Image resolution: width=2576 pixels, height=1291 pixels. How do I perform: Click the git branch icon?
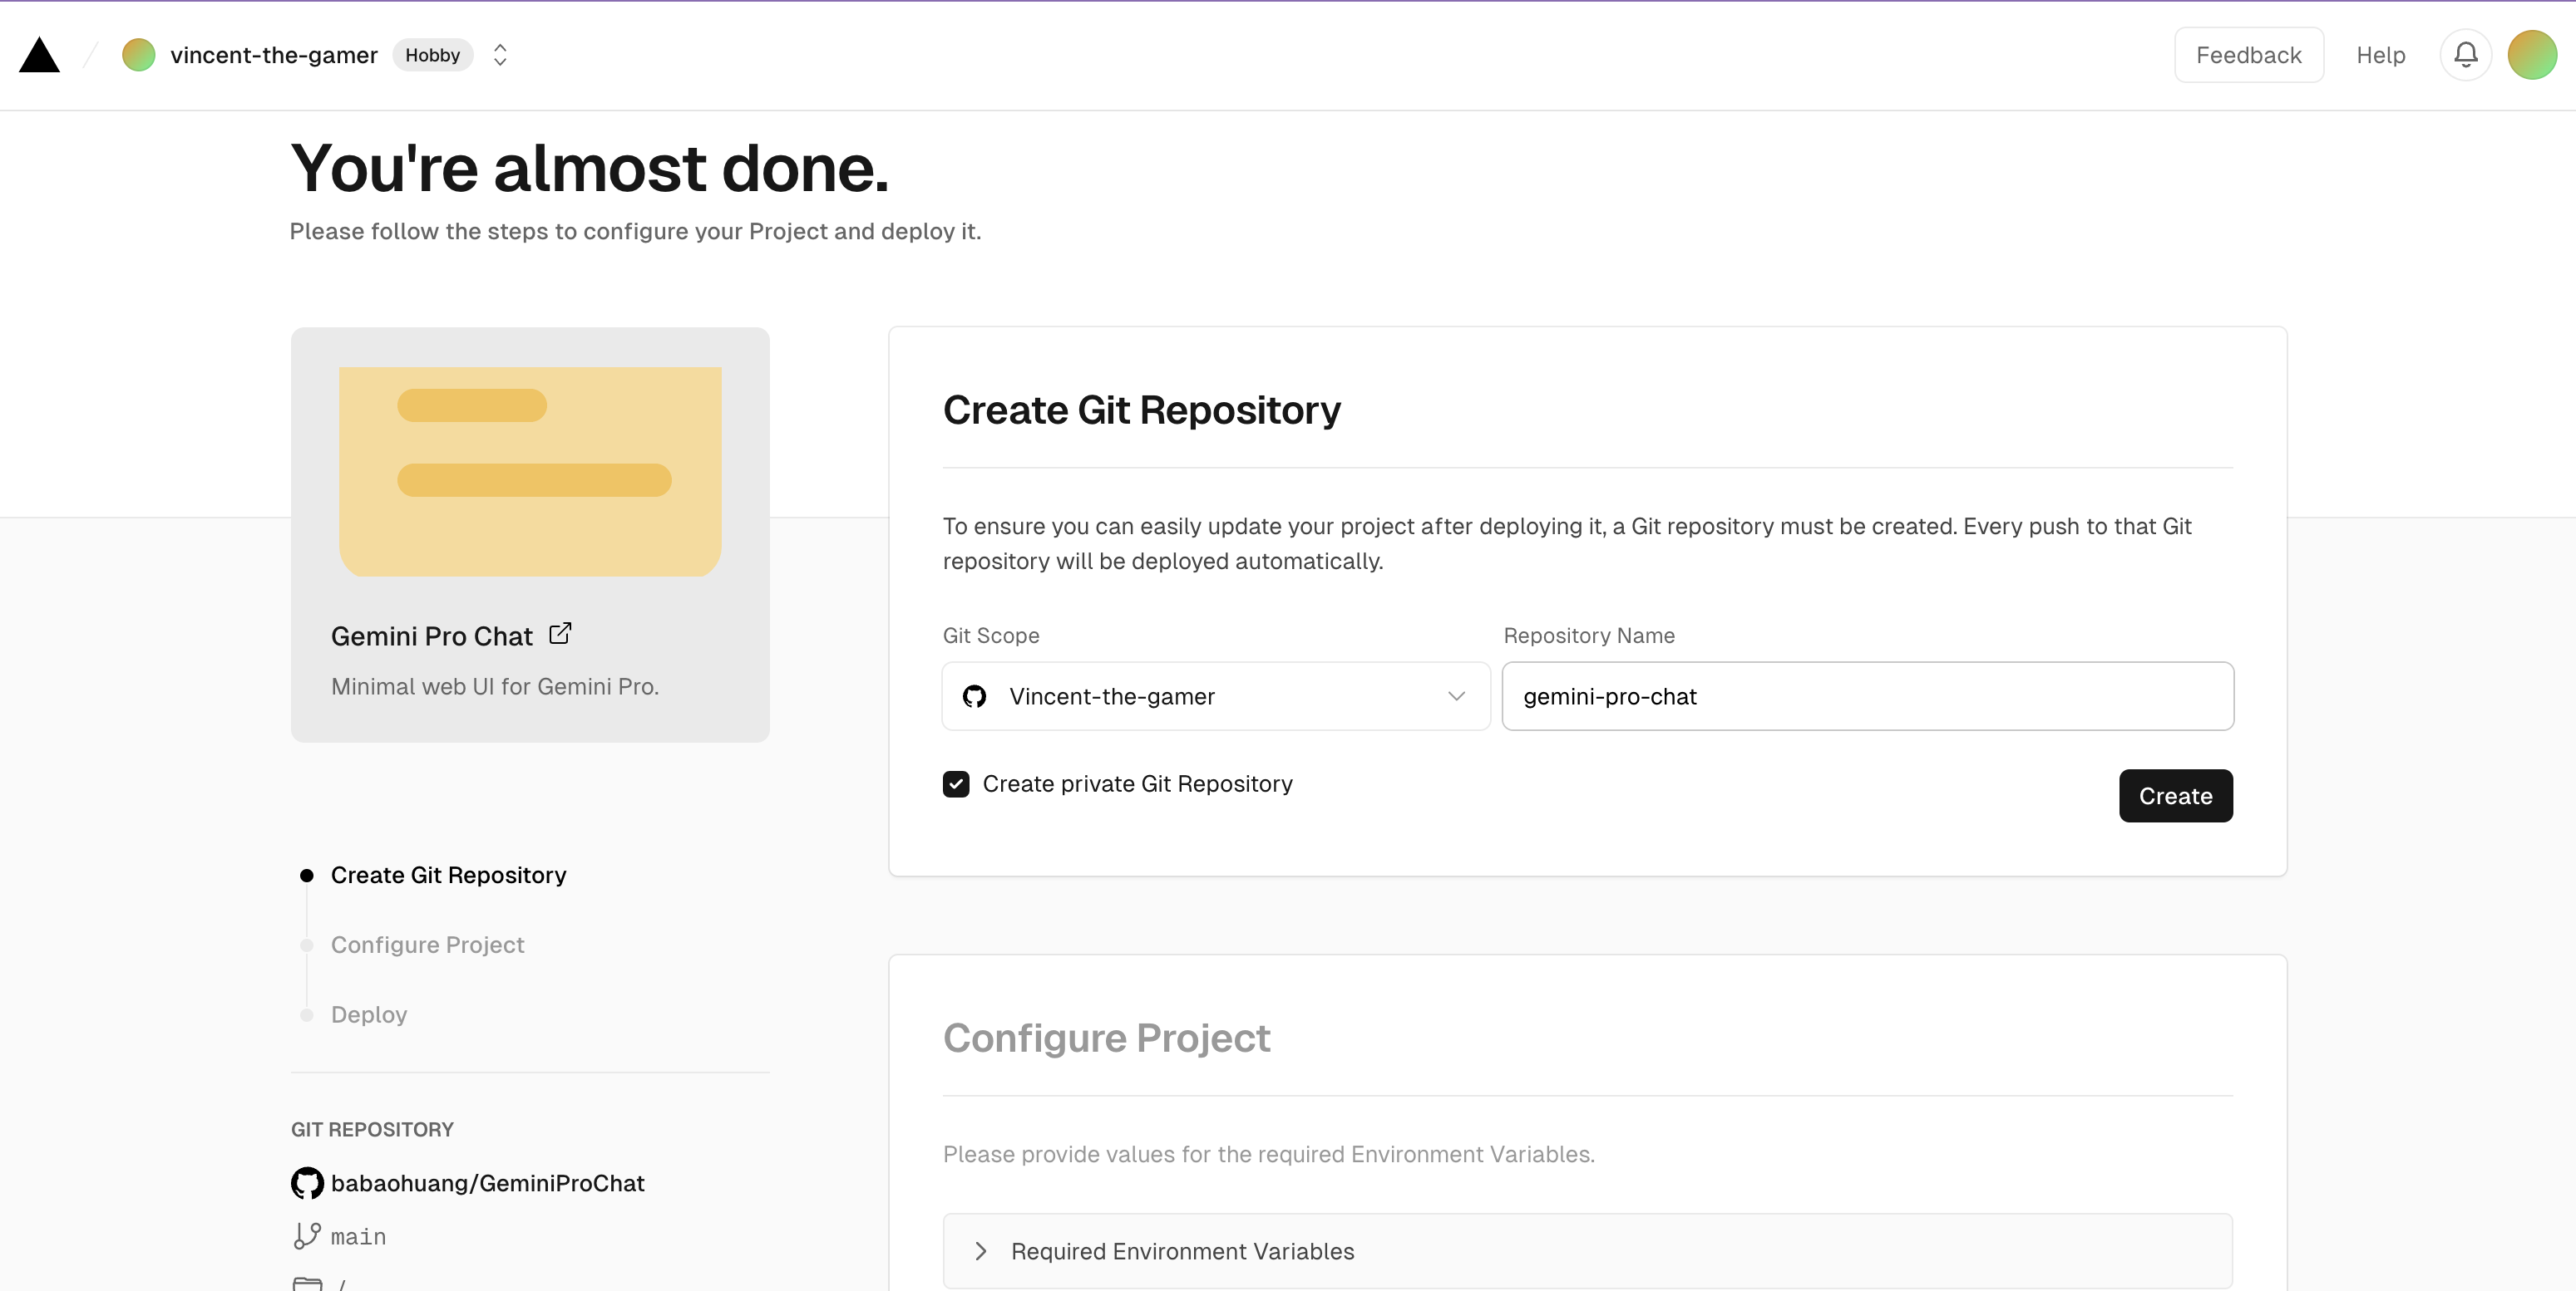[307, 1236]
